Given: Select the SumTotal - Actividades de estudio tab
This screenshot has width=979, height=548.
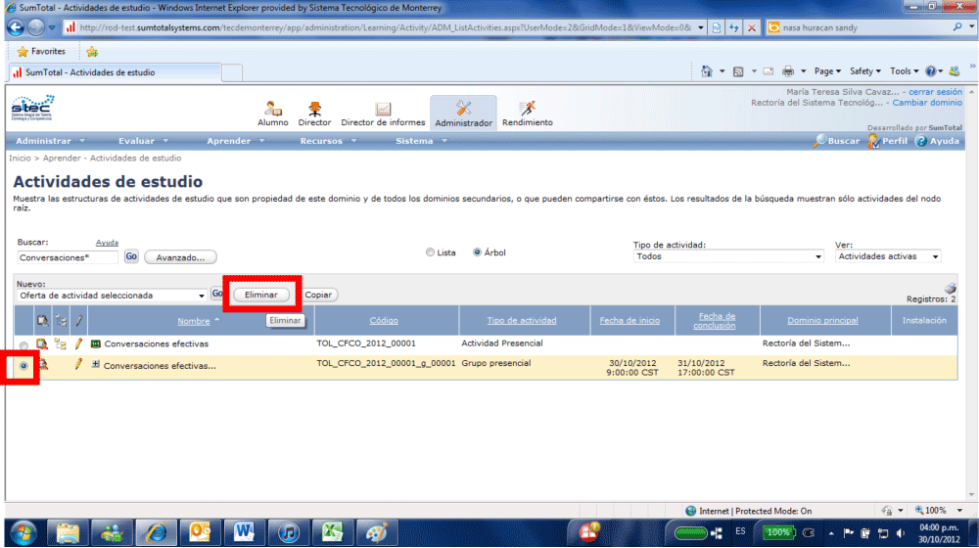Looking at the screenshot, I should [115, 72].
